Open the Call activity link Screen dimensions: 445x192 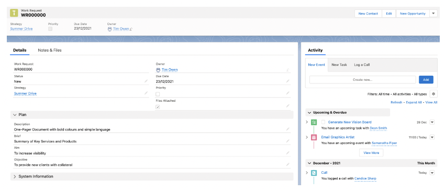tap(324, 173)
